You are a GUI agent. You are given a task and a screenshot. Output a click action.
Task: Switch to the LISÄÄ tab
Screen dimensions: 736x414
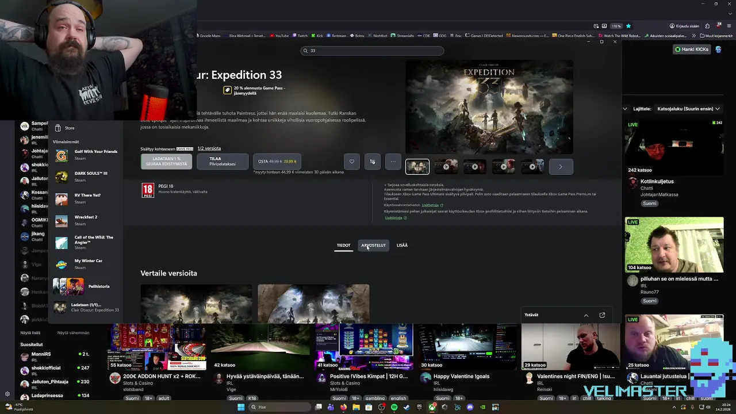point(402,246)
